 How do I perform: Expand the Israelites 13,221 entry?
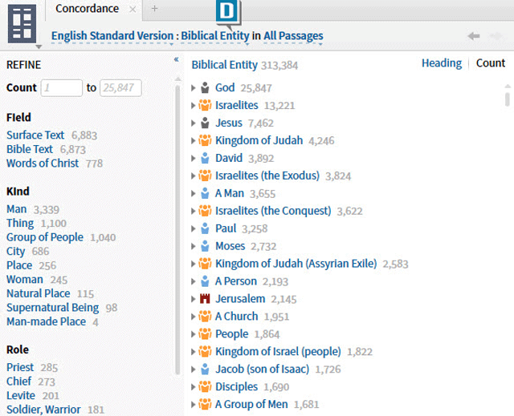pos(193,106)
